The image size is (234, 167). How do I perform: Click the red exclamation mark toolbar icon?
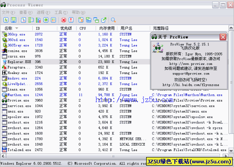click(x=71, y=20)
